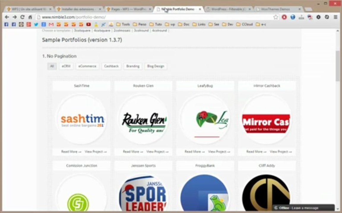Click the red Adblock extension icon

pyautogui.click(x=284, y=17)
